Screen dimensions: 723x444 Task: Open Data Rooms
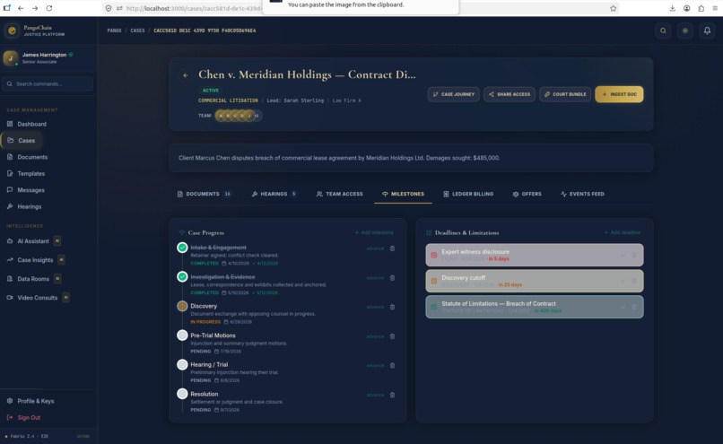point(33,279)
